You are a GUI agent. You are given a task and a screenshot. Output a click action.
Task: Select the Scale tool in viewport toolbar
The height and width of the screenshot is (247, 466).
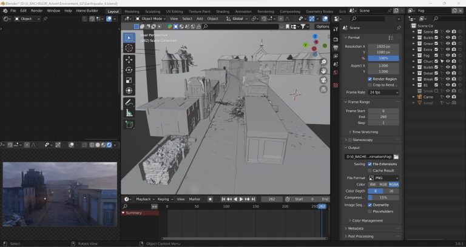pyautogui.click(x=129, y=80)
